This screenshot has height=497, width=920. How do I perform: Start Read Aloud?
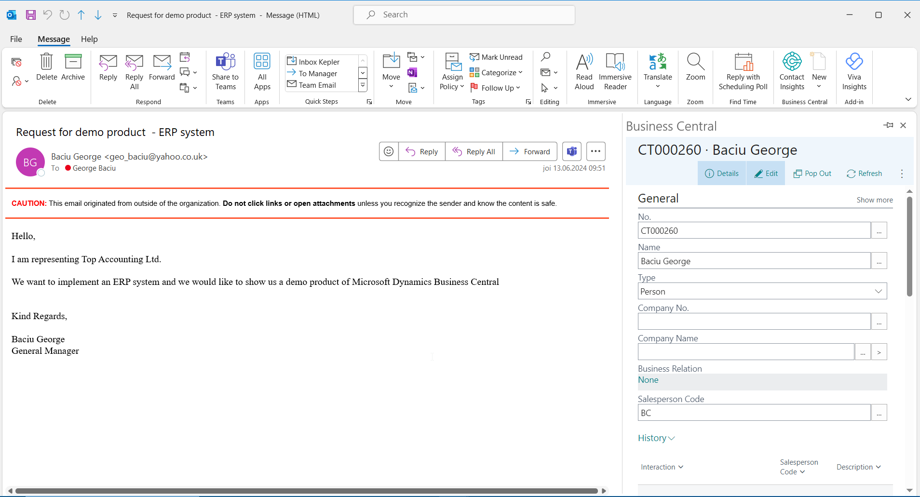pyautogui.click(x=584, y=72)
